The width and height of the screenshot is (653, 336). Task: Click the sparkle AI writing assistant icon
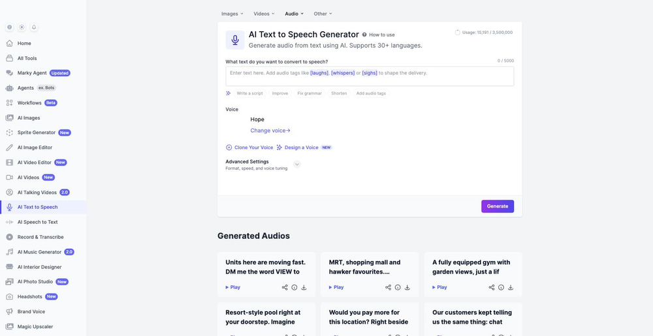[x=228, y=94]
